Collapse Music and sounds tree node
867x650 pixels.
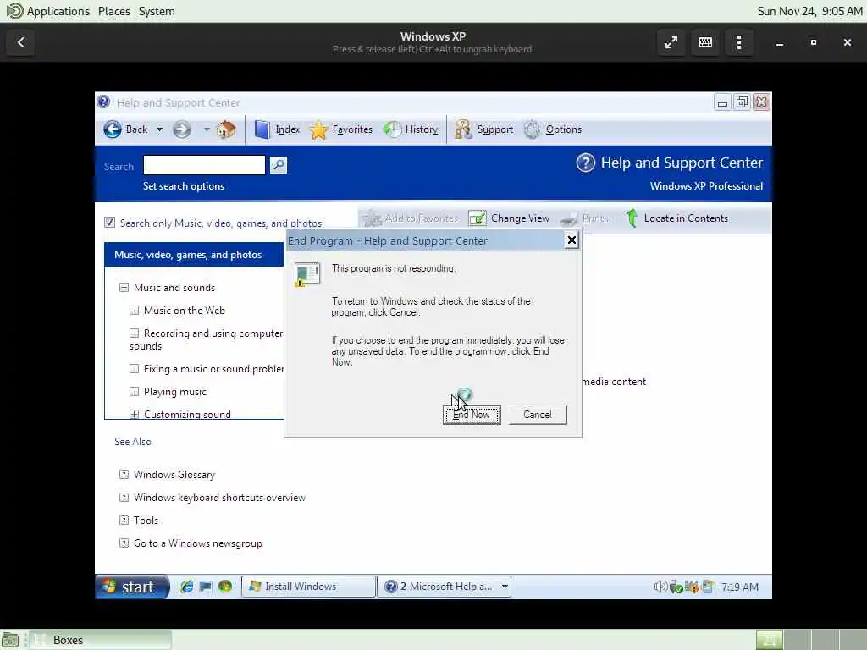coord(124,288)
